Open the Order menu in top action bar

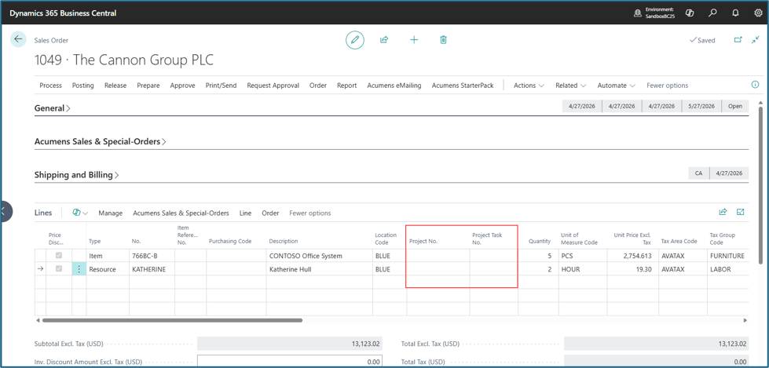tap(318, 86)
